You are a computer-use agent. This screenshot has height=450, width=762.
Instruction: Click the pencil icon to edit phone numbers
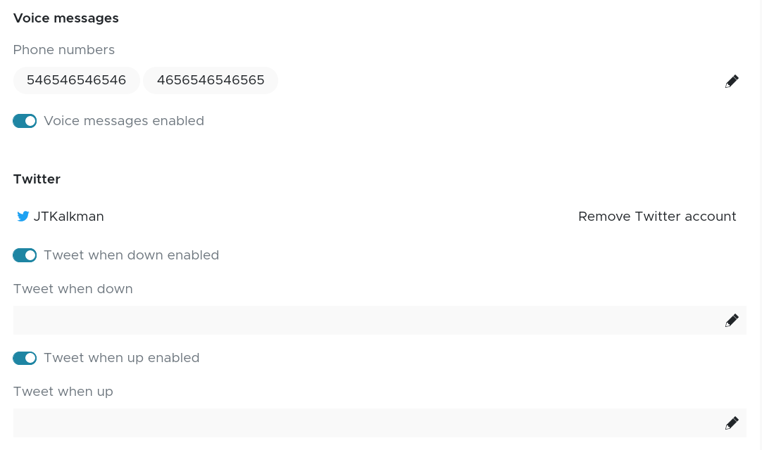click(x=732, y=81)
